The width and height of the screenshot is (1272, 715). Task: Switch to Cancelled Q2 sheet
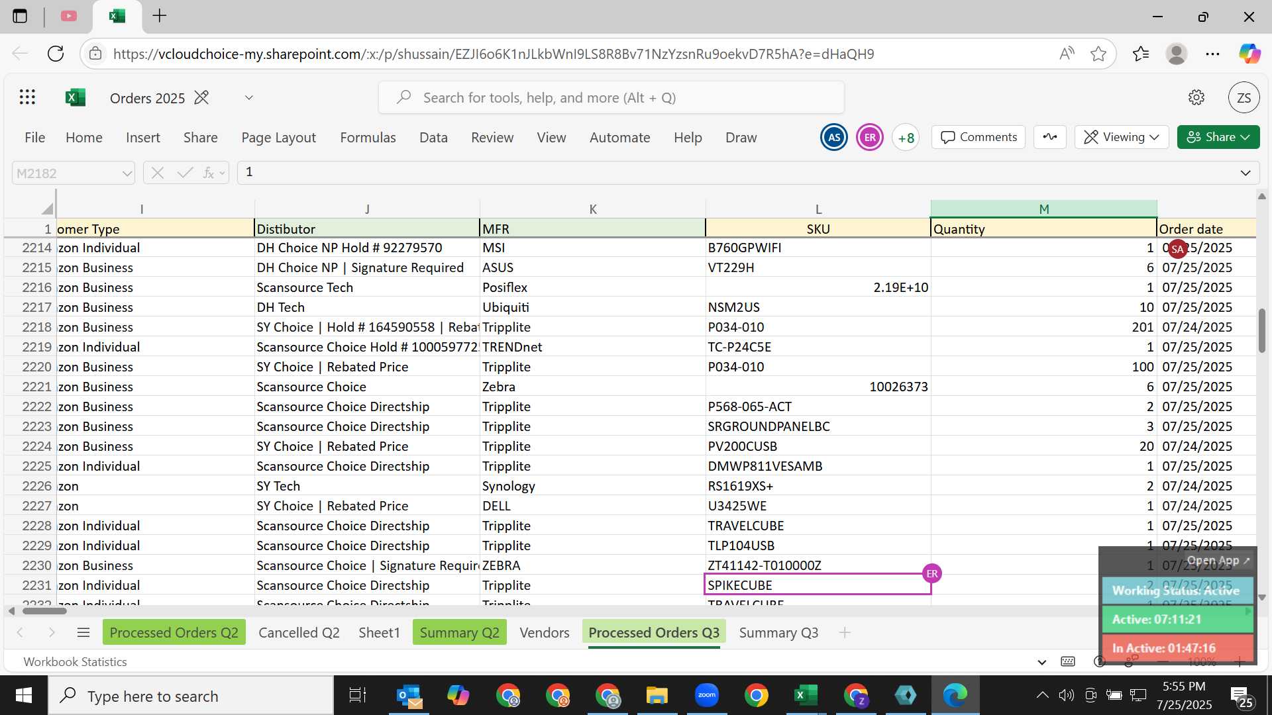pos(299,632)
